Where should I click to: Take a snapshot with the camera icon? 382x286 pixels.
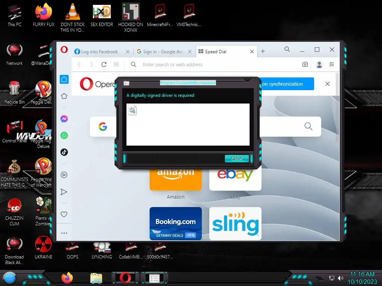tap(305, 64)
